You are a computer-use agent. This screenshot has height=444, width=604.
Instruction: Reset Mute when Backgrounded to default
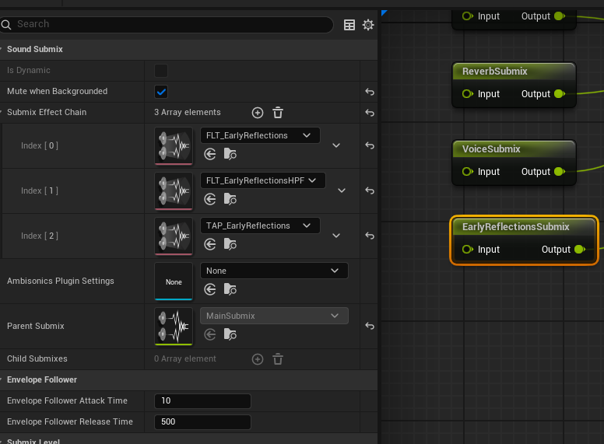[370, 92]
